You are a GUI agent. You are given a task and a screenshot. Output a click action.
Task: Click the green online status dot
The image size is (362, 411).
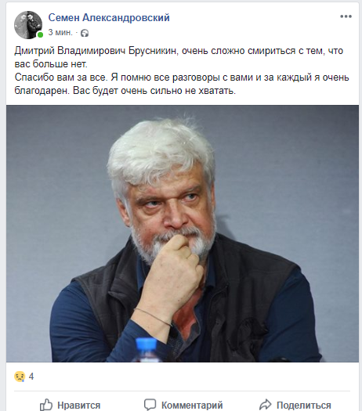(x=40, y=34)
